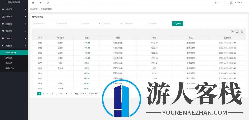Open the messages icon in the top bar
The image size is (249, 120).
point(41,3)
